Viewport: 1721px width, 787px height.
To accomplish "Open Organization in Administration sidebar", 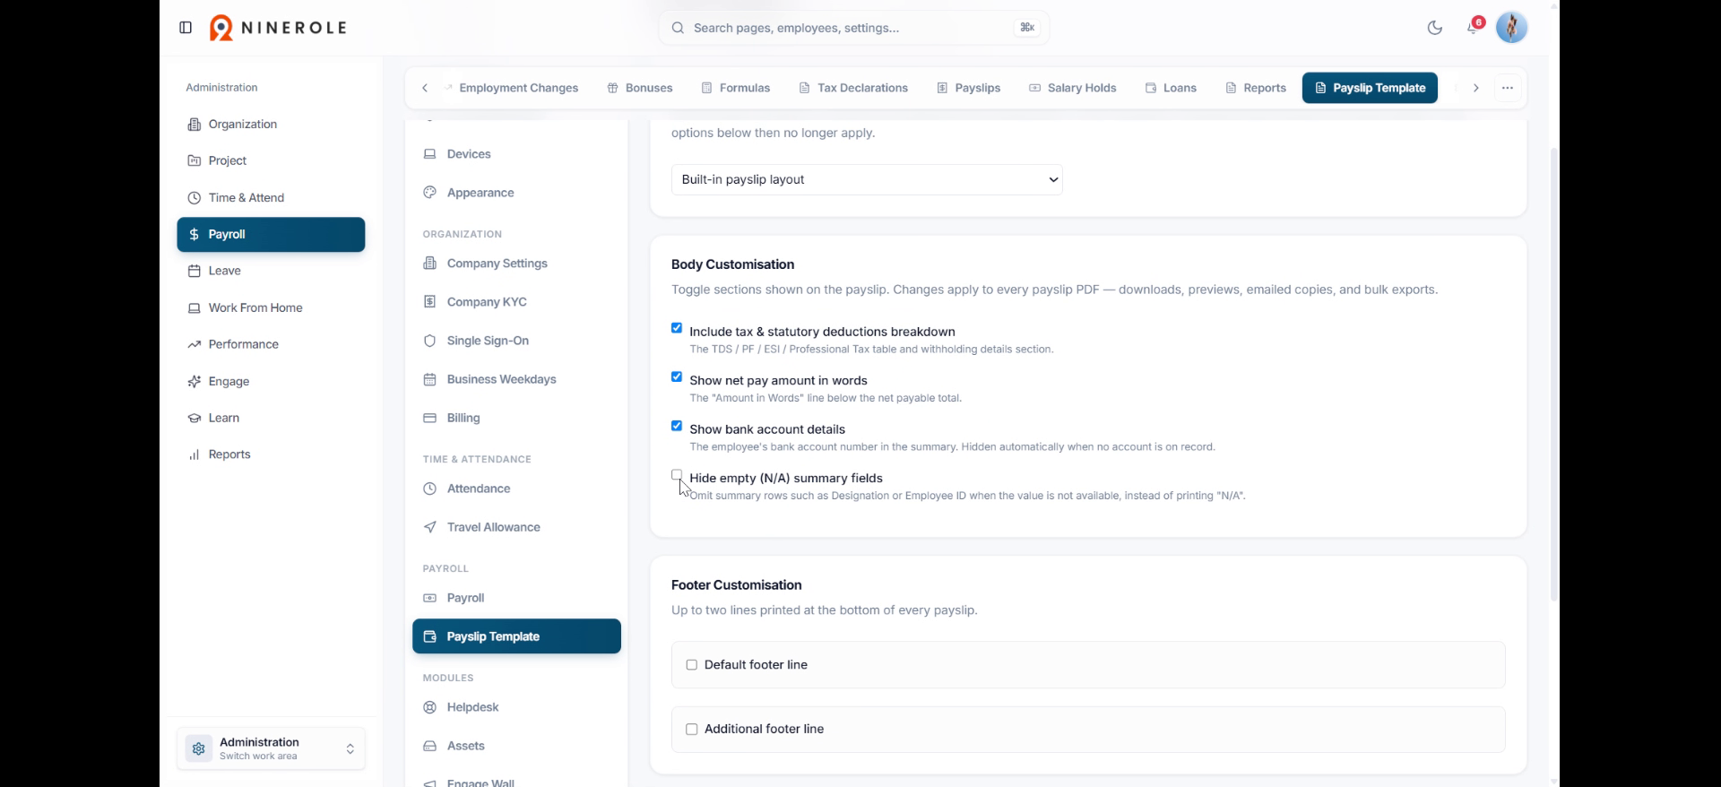I will click(x=271, y=124).
